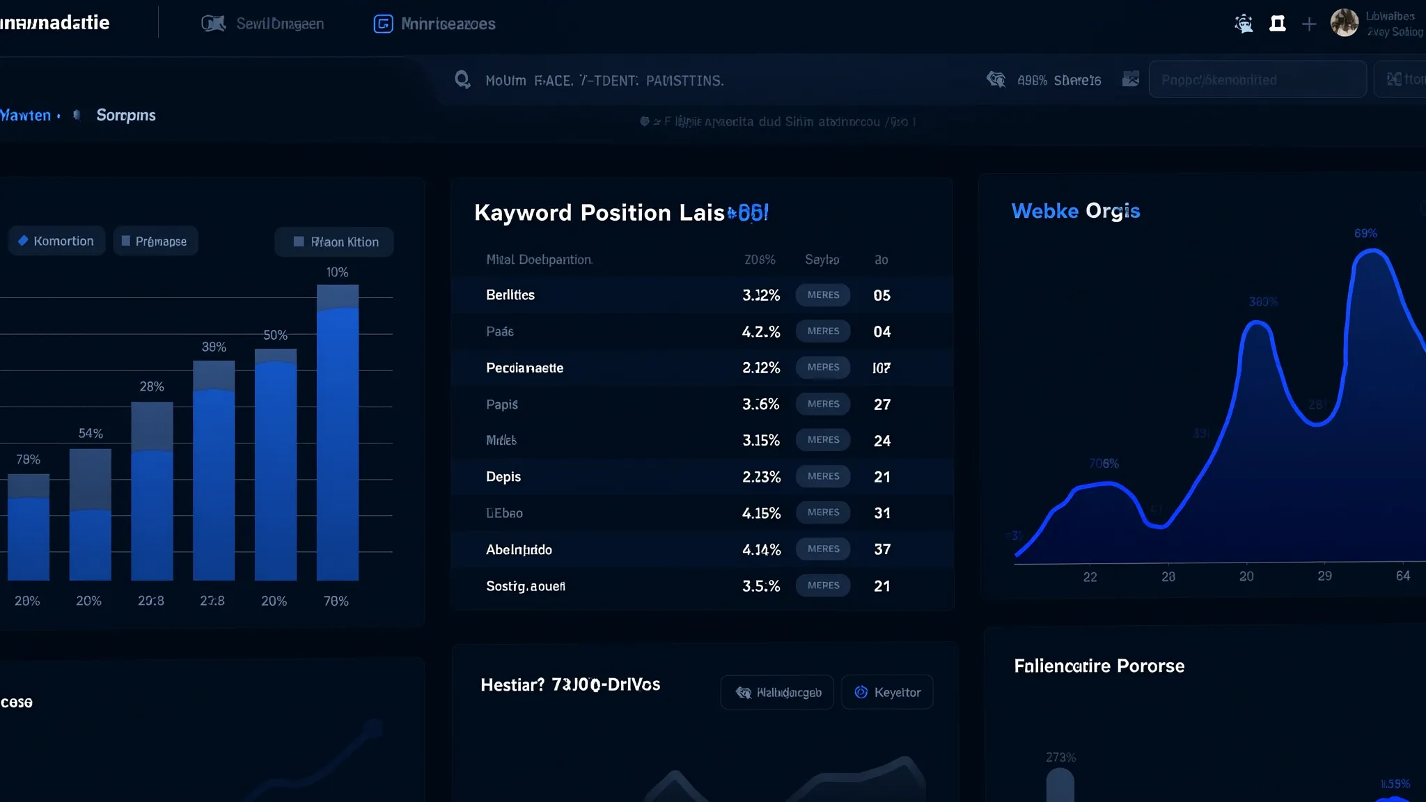Click the plus icon in top bar
1426x802 pixels.
pyautogui.click(x=1309, y=24)
